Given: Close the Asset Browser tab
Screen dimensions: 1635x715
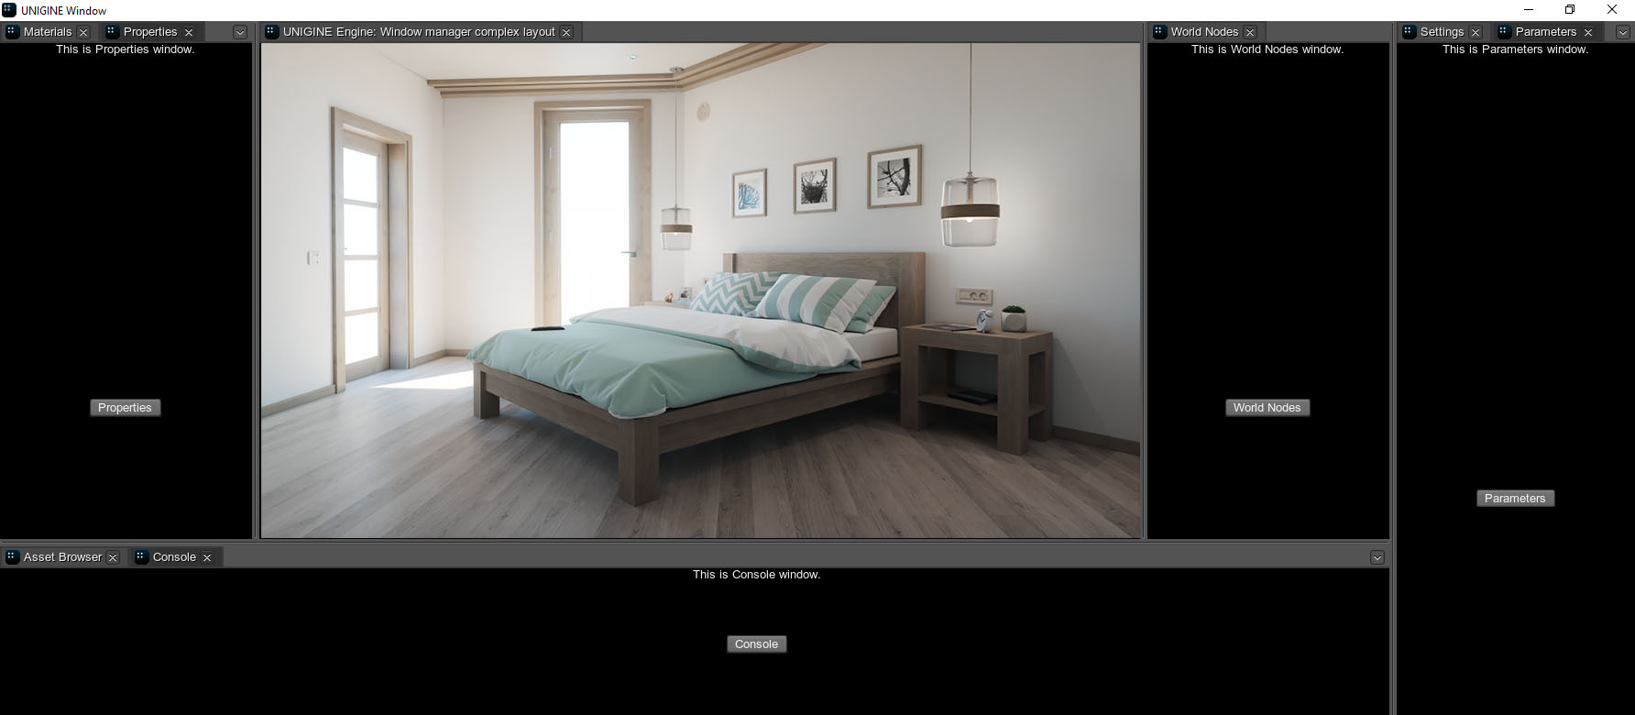Looking at the screenshot, I should click(113, 557).
